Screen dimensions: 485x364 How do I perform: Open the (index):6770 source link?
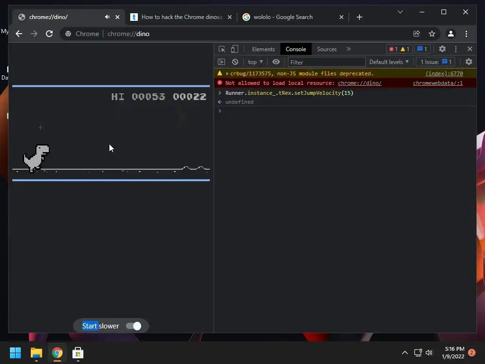(444, 73)
